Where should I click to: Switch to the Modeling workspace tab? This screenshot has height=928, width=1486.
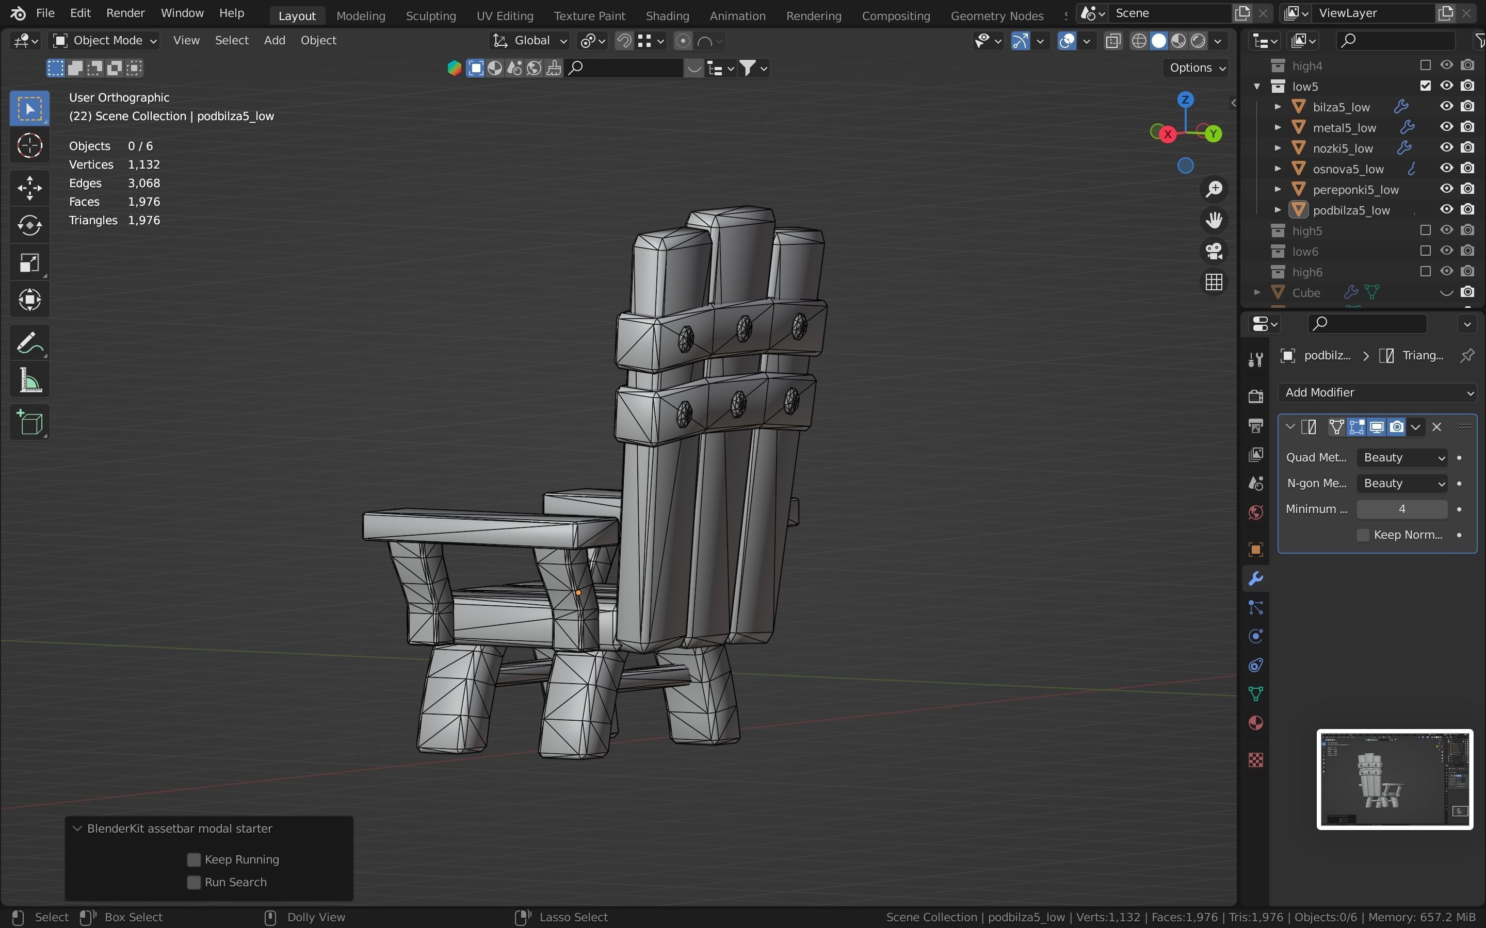point(361,16)
